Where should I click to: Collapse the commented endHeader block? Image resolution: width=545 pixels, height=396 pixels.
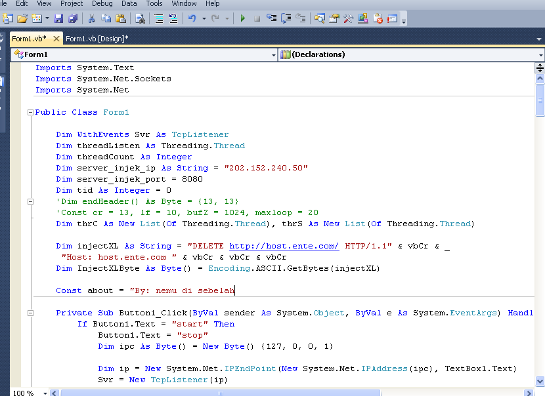(31, 202)
